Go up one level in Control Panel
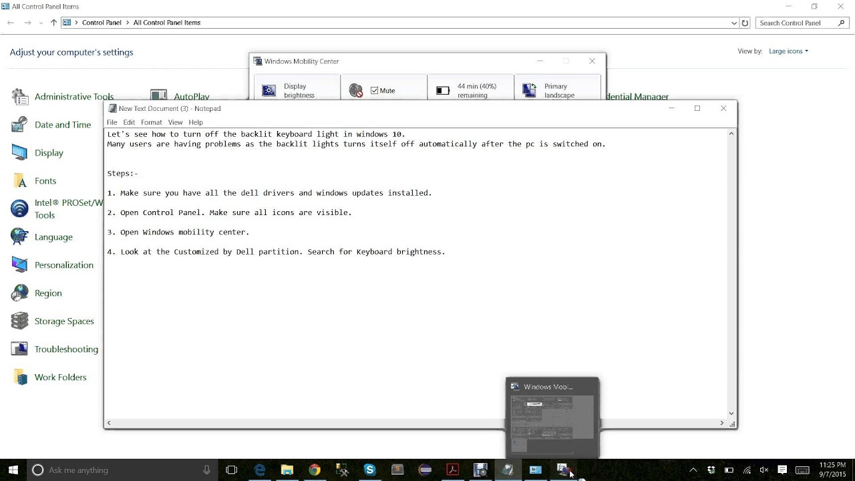Viewport: 855px width, 481px height. pos(53,23)
